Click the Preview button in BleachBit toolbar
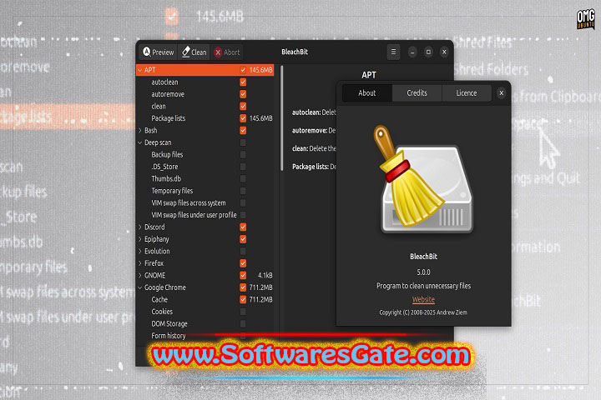Screen dimensions: 601x400 click(159, 52)
